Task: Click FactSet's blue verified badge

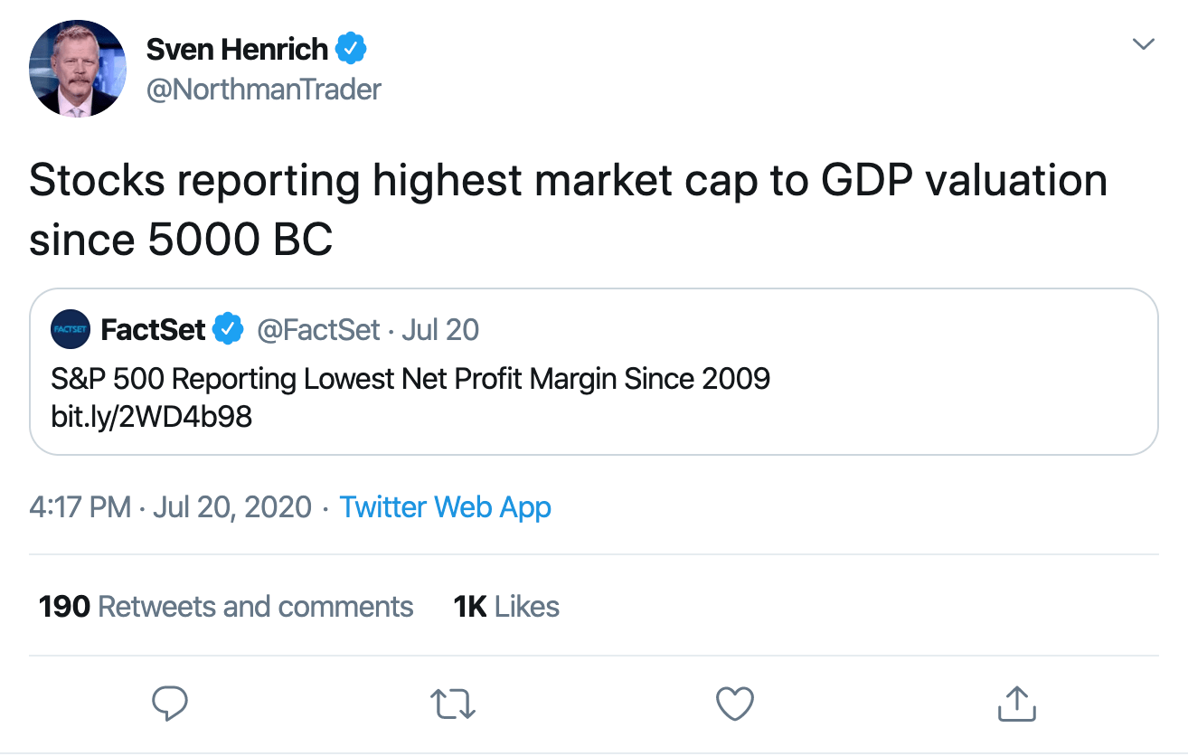Action: click(228, 330)
